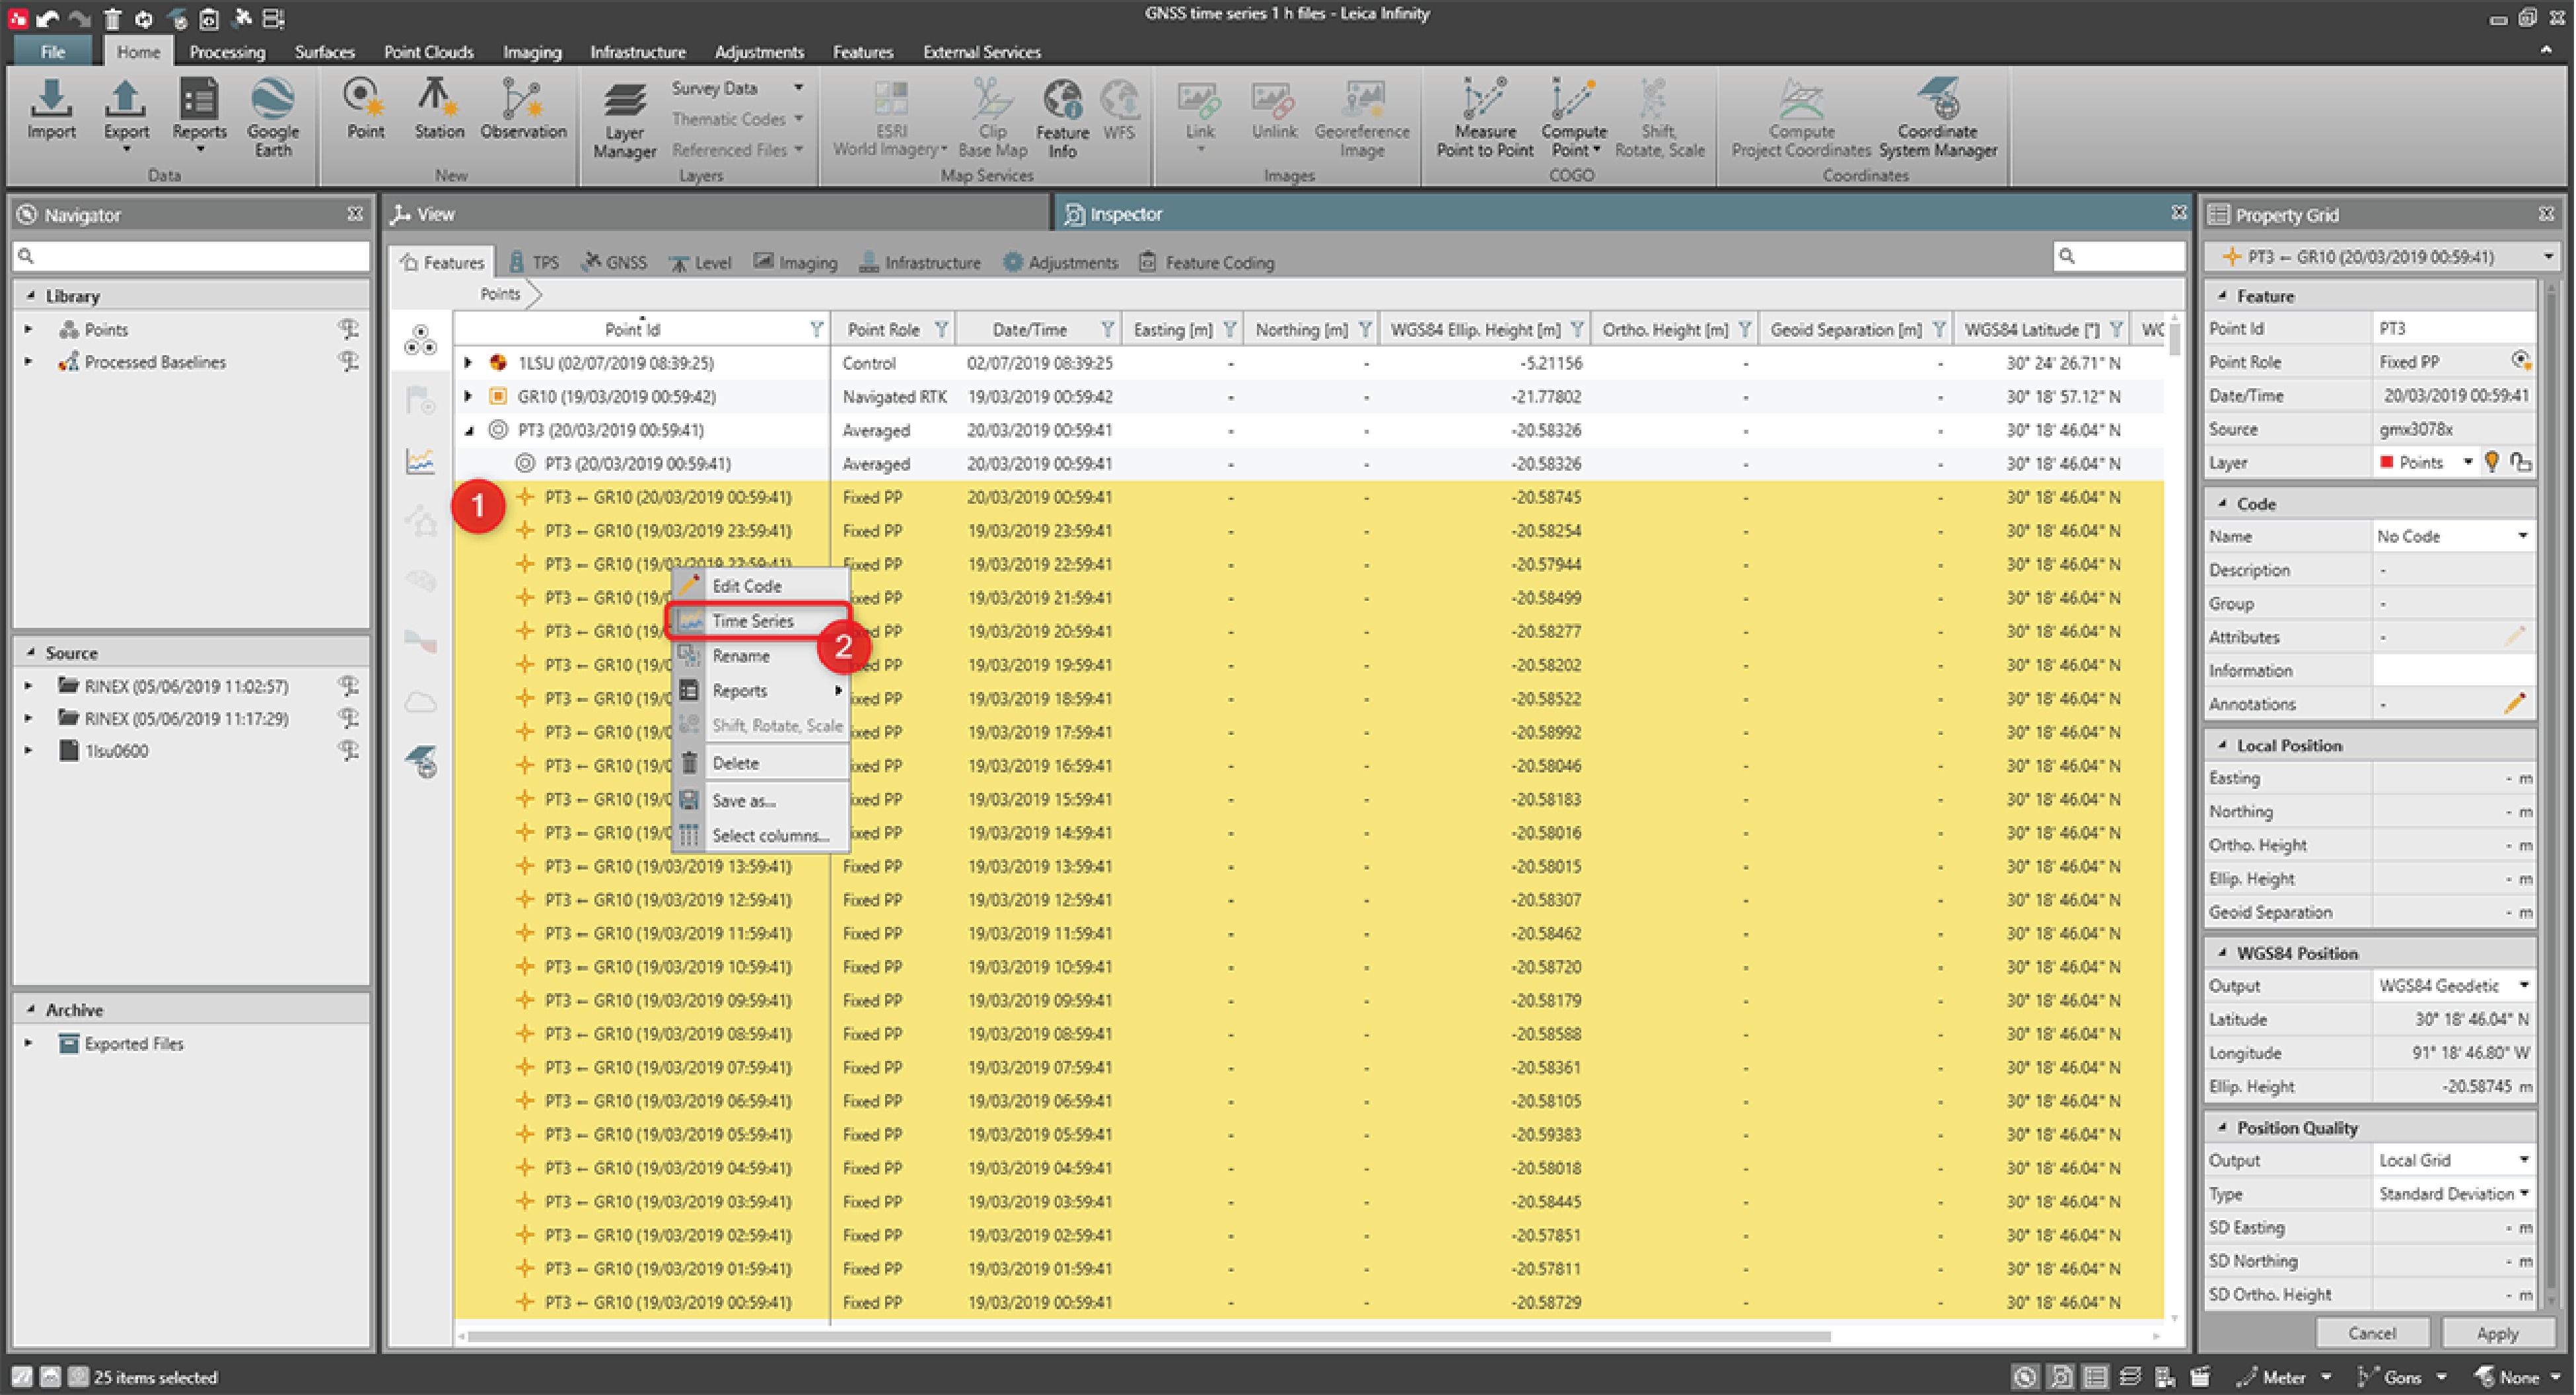Viewport: 2576px width, 1395px height.
Task: Click the Compute Point COGO tool
Action: click(1573, 118)
